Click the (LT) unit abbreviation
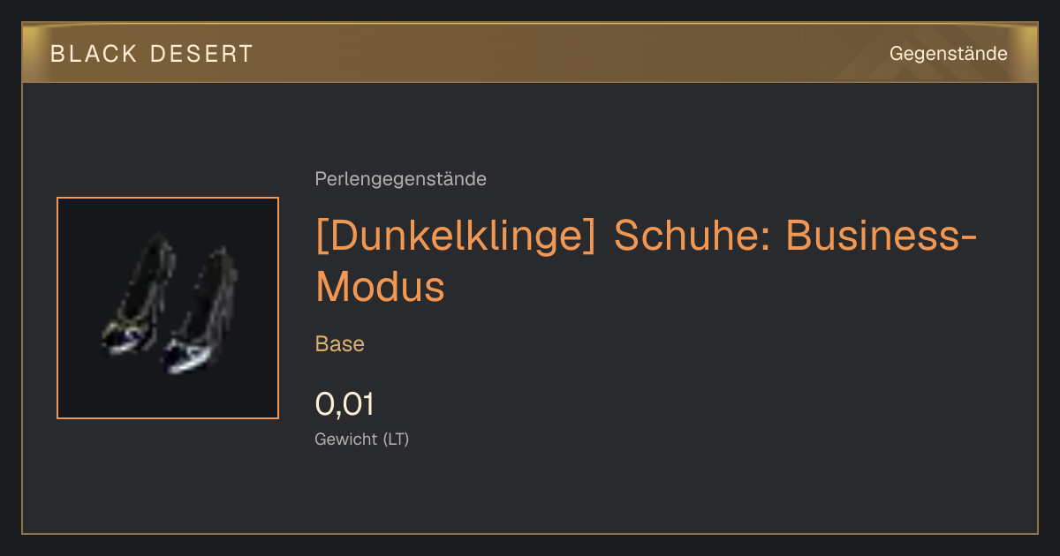Viewport: 1060px width, 556px height. pyautogui.click(x=396, y=440)
